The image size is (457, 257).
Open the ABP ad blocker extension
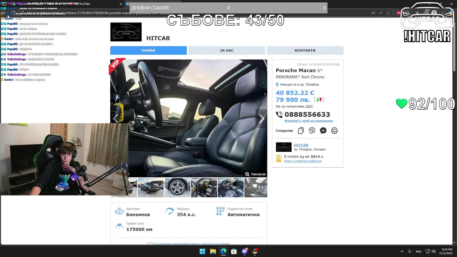click(x=399, y=13)
